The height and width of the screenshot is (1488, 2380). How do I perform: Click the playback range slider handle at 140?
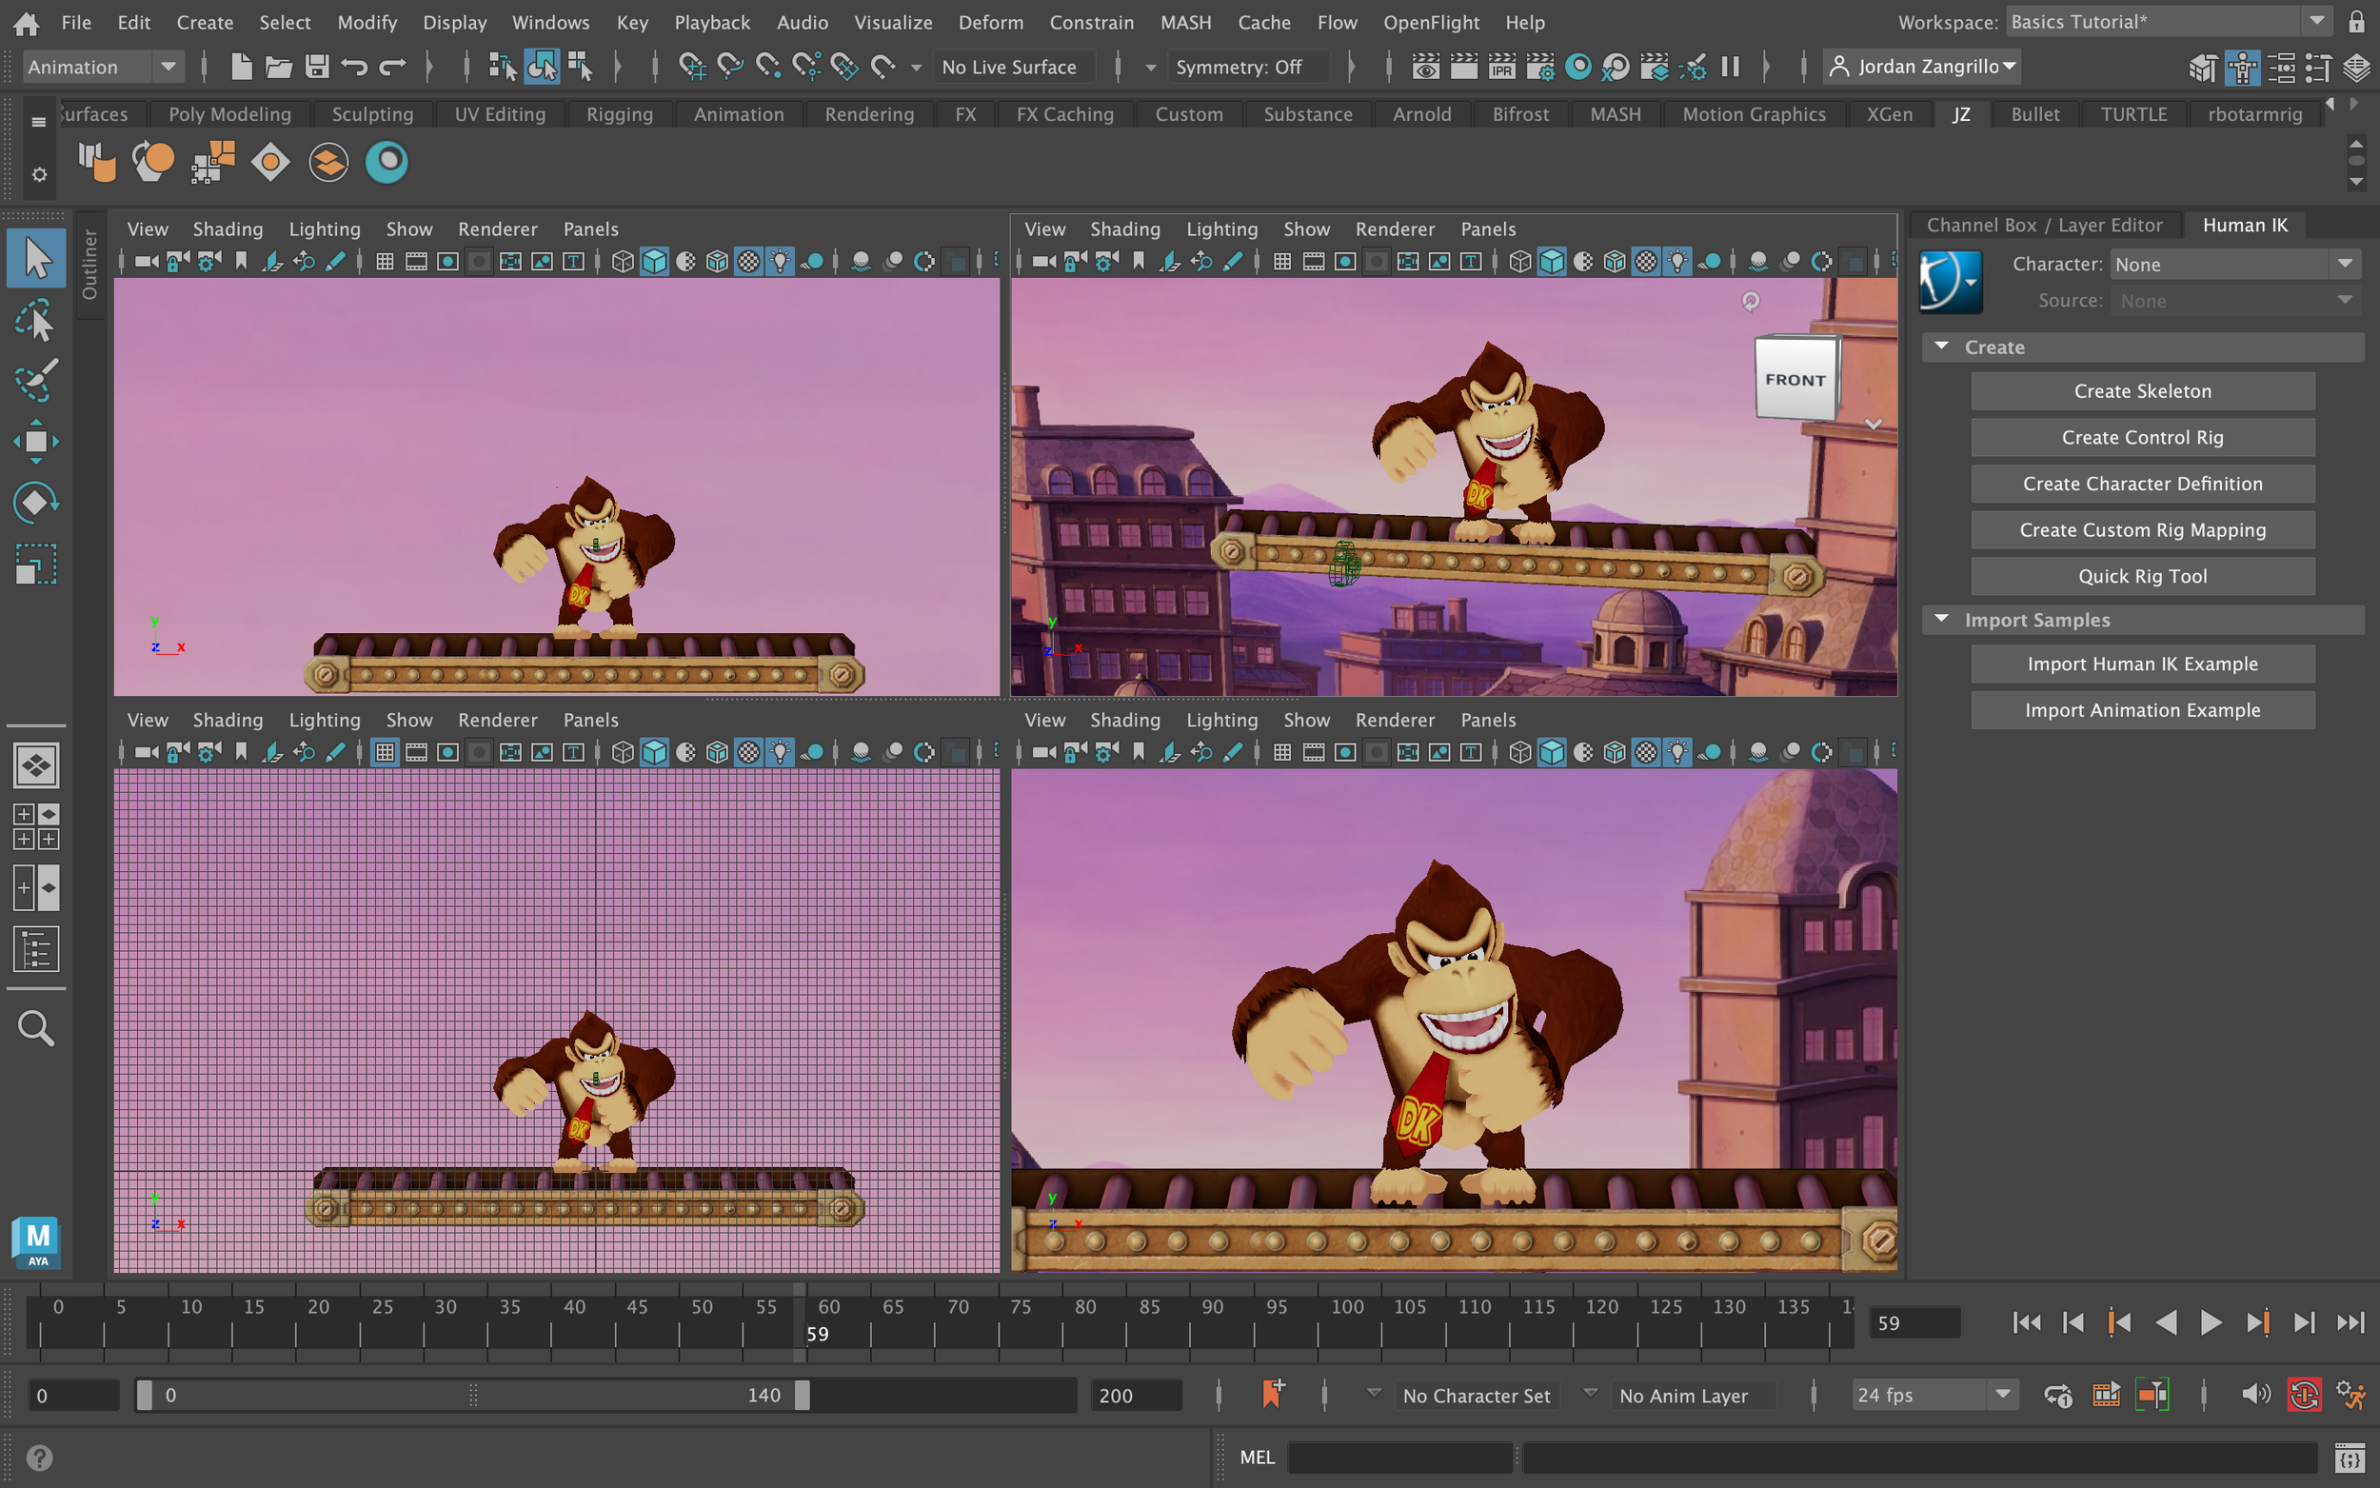tap(802, 1395)
